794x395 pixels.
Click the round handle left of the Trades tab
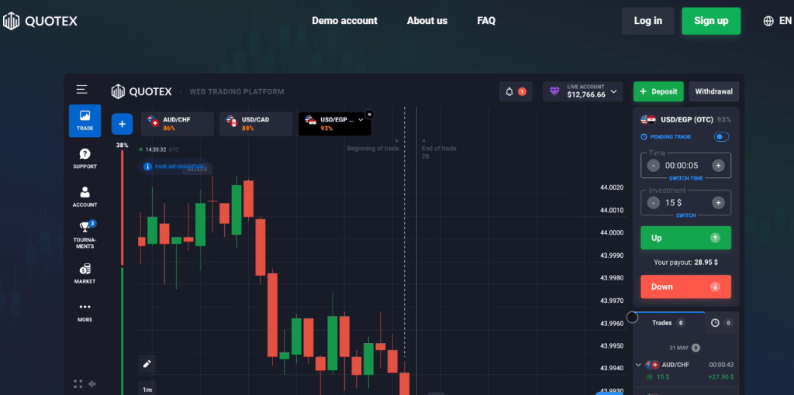click(x=632, y=317)
